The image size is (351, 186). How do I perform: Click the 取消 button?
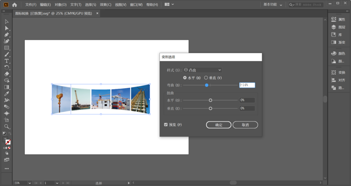[245, 125]
